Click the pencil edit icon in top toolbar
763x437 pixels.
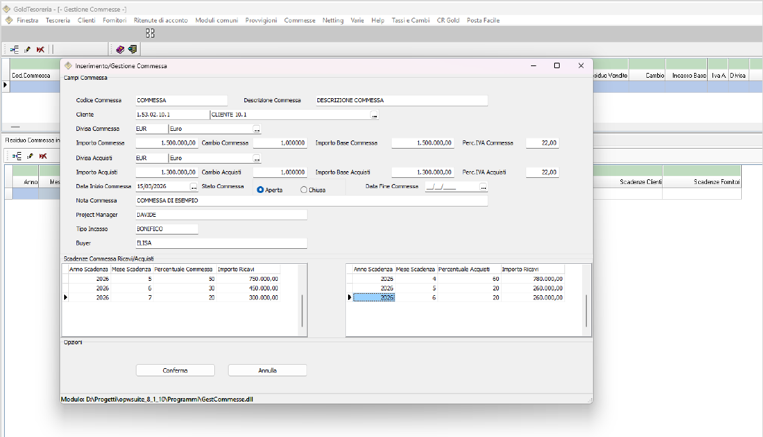pyautogui.click(x=27, y=49)
